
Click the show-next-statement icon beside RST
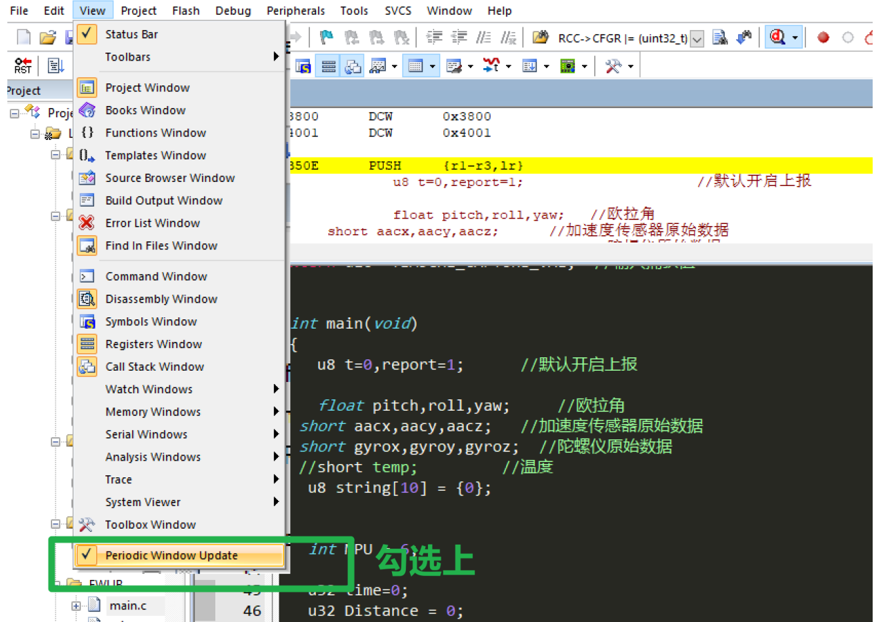click(56, 65)
